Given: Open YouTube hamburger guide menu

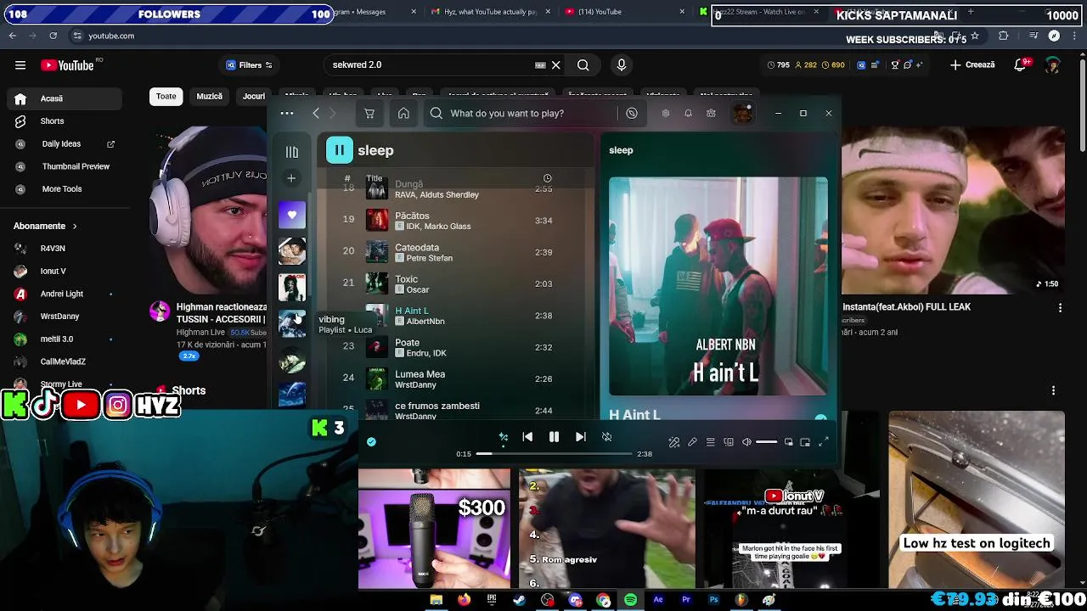Looking at the screenshot, I should click(x=20, y=65).
